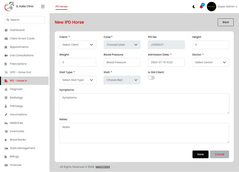Image resolution: width=239 pixels, height=172 pixels.
Task: Open notifications bell icon
Action: (x=201, y=7)
